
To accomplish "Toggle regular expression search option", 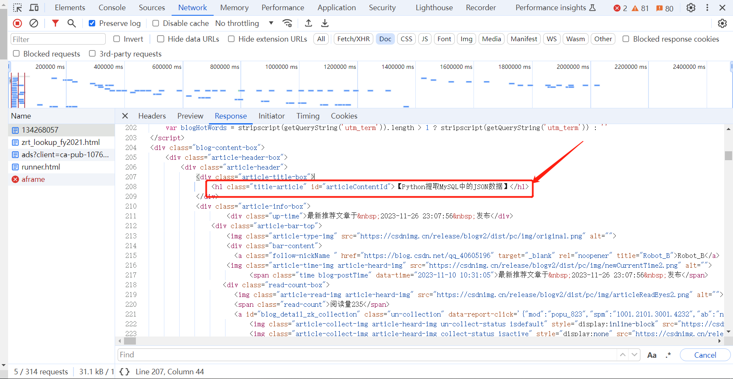I will 668,355.
